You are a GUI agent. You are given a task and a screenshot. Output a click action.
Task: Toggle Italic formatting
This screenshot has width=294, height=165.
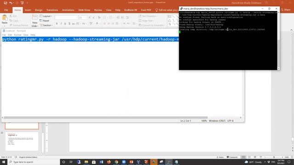tap(61, 23)
